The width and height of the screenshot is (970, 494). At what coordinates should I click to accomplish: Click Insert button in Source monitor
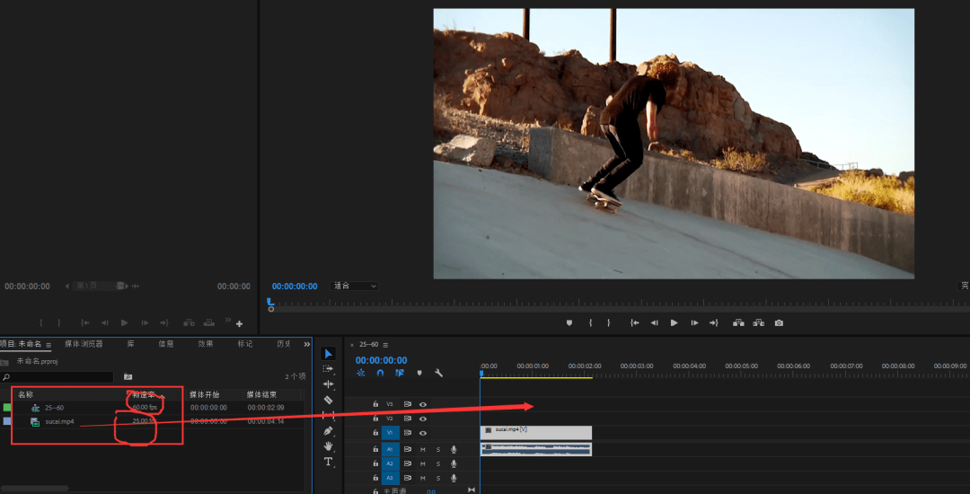(189, 322)
